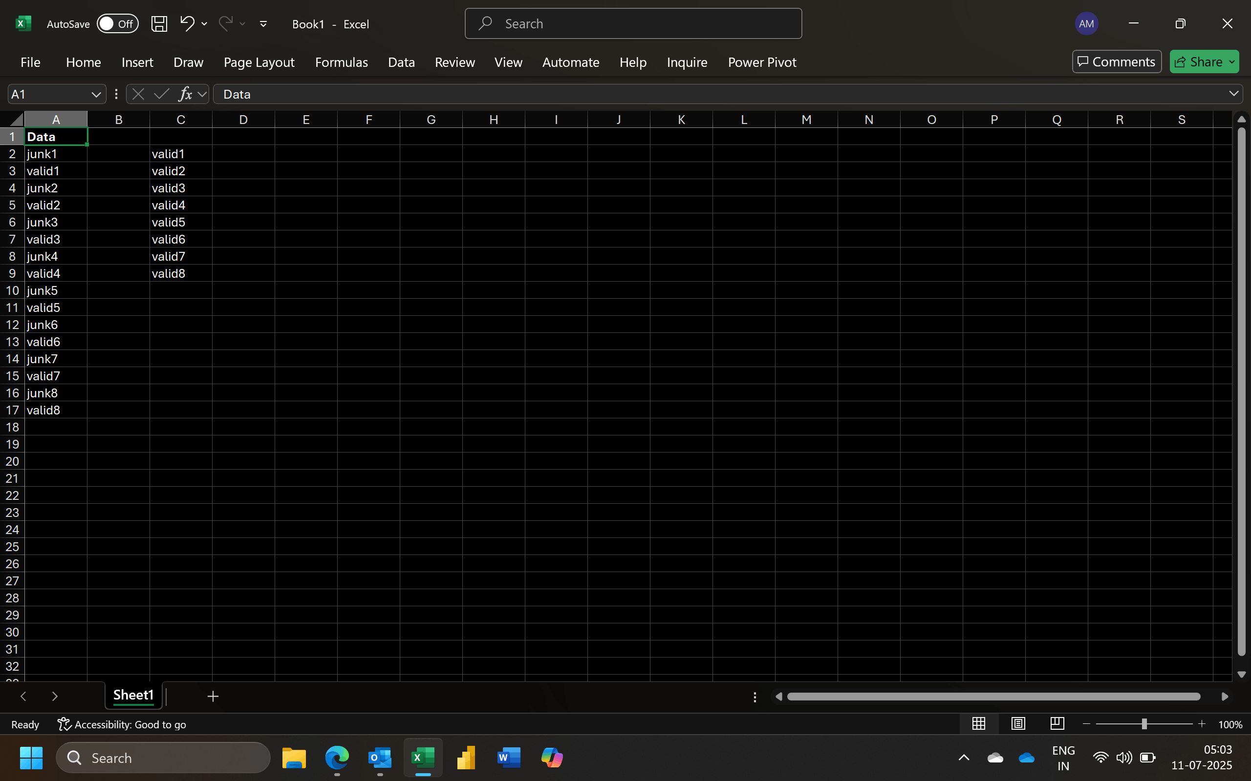Viewport: 1251px width, 781px height.
Task: Click the Undo arrow icon
Action: point(187,23)
